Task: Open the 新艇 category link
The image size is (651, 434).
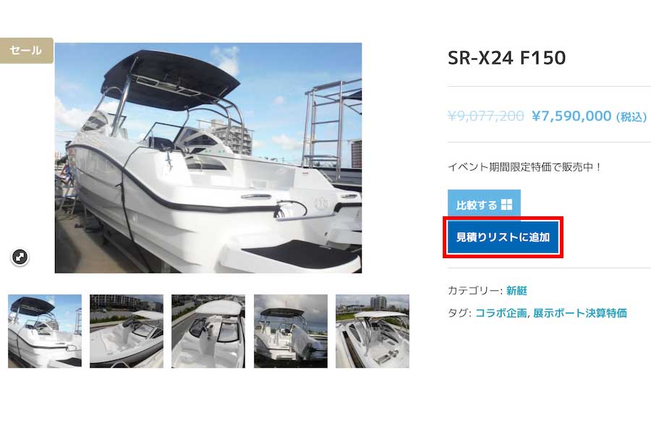Action: click(516, 290)
